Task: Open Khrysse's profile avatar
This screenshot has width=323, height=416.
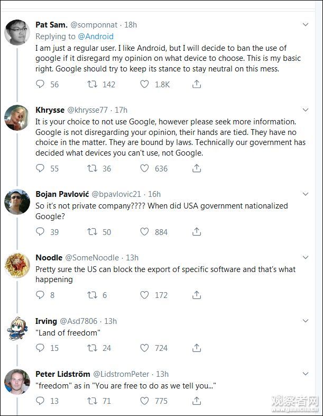Action: pyautogui.click(x=17, y=117)
